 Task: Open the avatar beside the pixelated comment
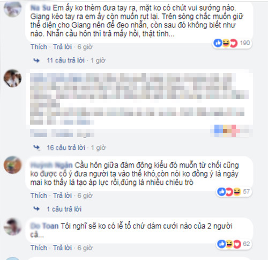(x=12, y=78)
